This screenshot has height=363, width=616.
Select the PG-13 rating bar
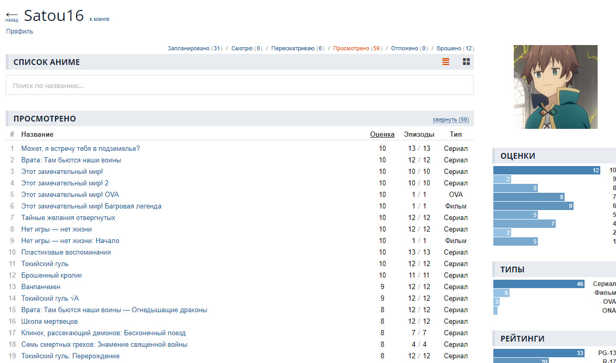pos(538,353)
